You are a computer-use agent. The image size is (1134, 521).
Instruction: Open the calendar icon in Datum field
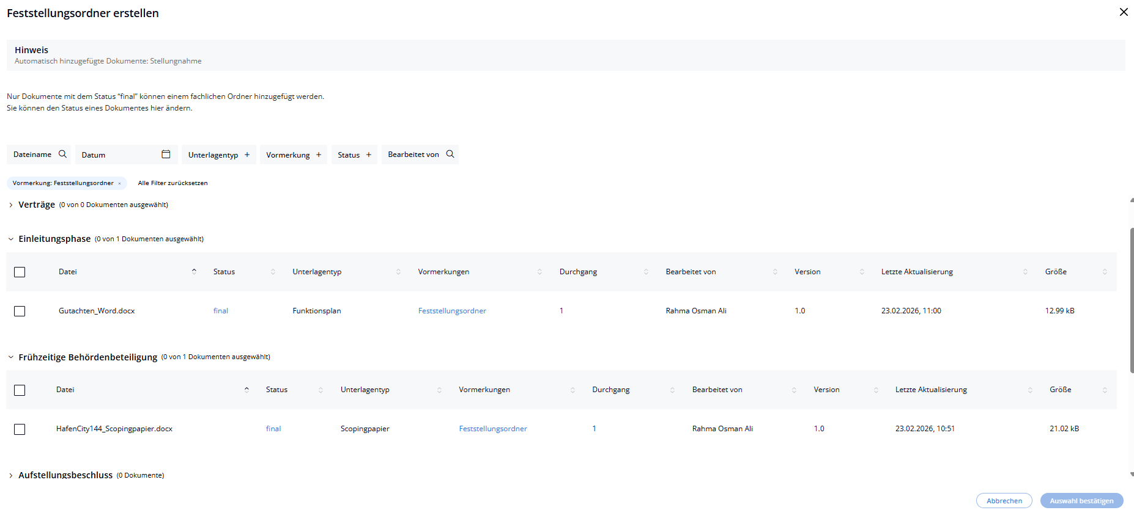pyautogui.click(x=166, y=155)
